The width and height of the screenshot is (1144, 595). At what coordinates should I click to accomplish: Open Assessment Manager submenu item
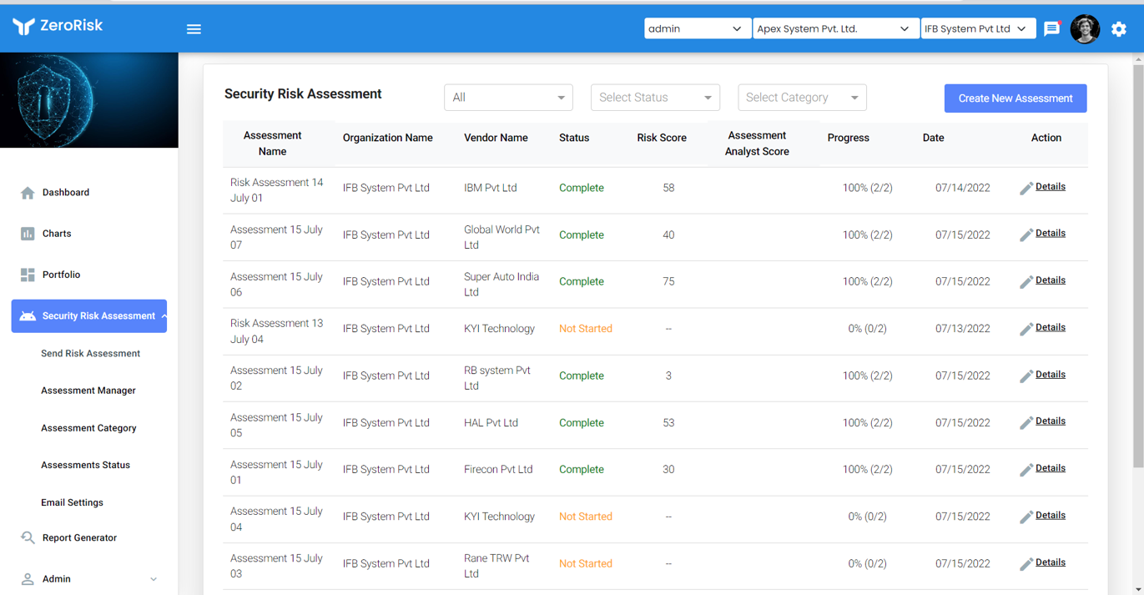[88, 391]
